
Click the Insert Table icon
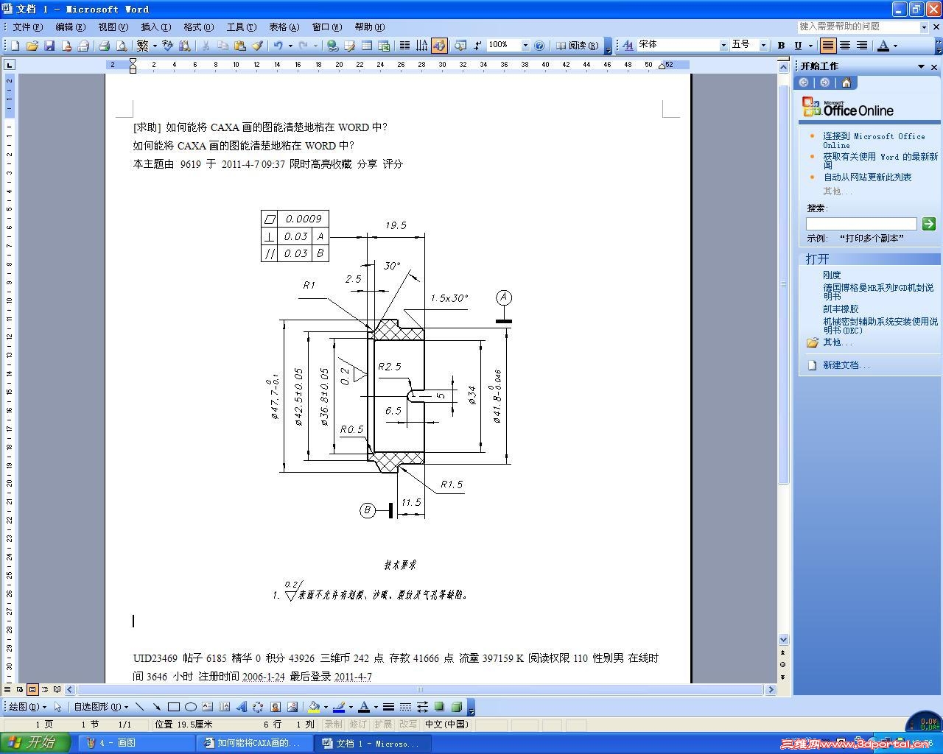coord(366,46)
